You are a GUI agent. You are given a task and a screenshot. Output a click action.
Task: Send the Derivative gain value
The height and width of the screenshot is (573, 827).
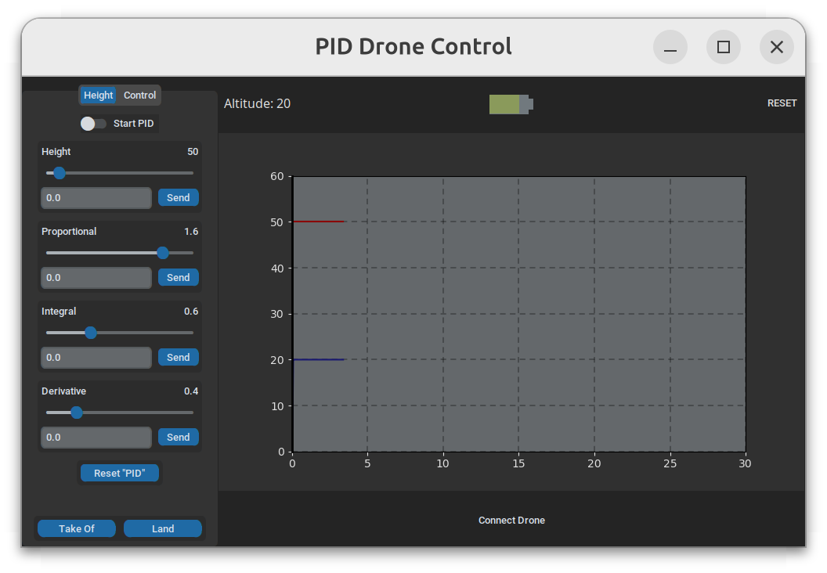point(178,438)
